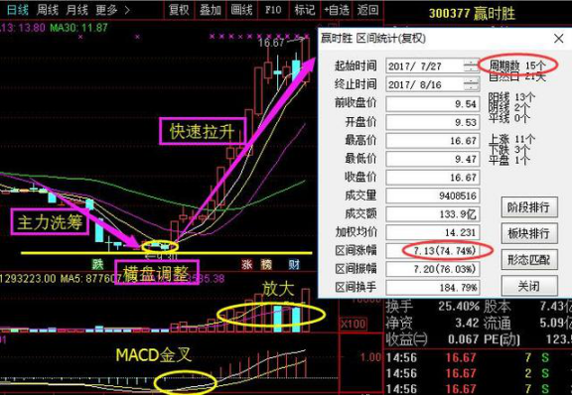Click the 标记 mark toolbar item
The image size is (572, 395).
pyautogui.click(x=304, y=10)
